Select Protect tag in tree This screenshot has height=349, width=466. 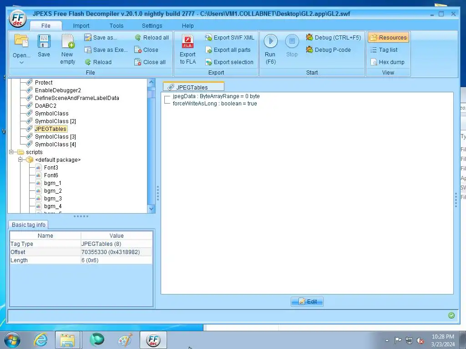click(44, 83)
